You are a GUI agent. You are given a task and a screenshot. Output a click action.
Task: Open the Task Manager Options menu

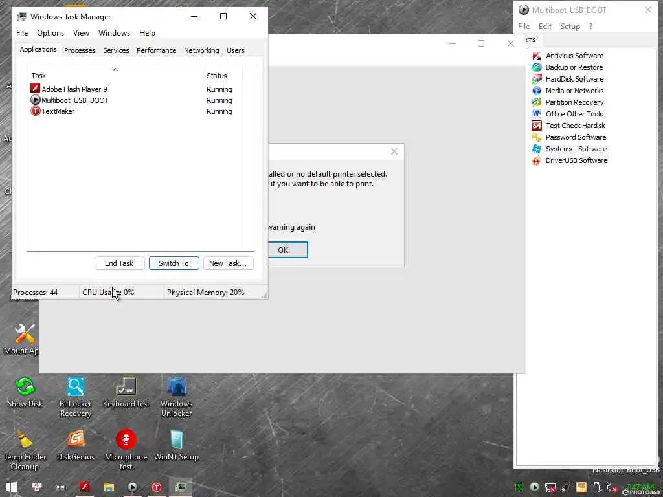[51, 33]
